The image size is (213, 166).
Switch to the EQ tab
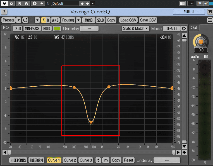click(x=6, y=28)
